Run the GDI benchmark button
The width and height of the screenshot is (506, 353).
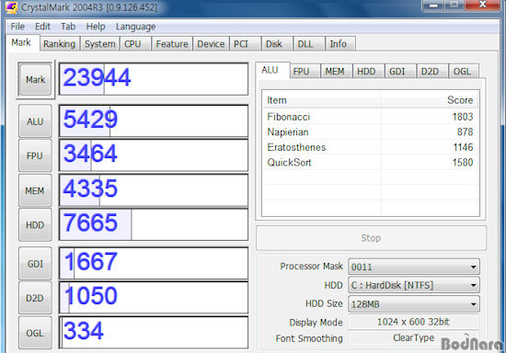tap(35, 264)
